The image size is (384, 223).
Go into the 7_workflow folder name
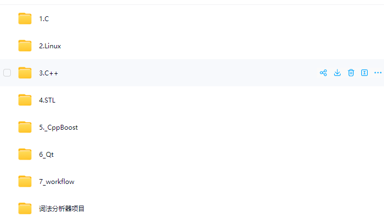click(x=56, y=182)
